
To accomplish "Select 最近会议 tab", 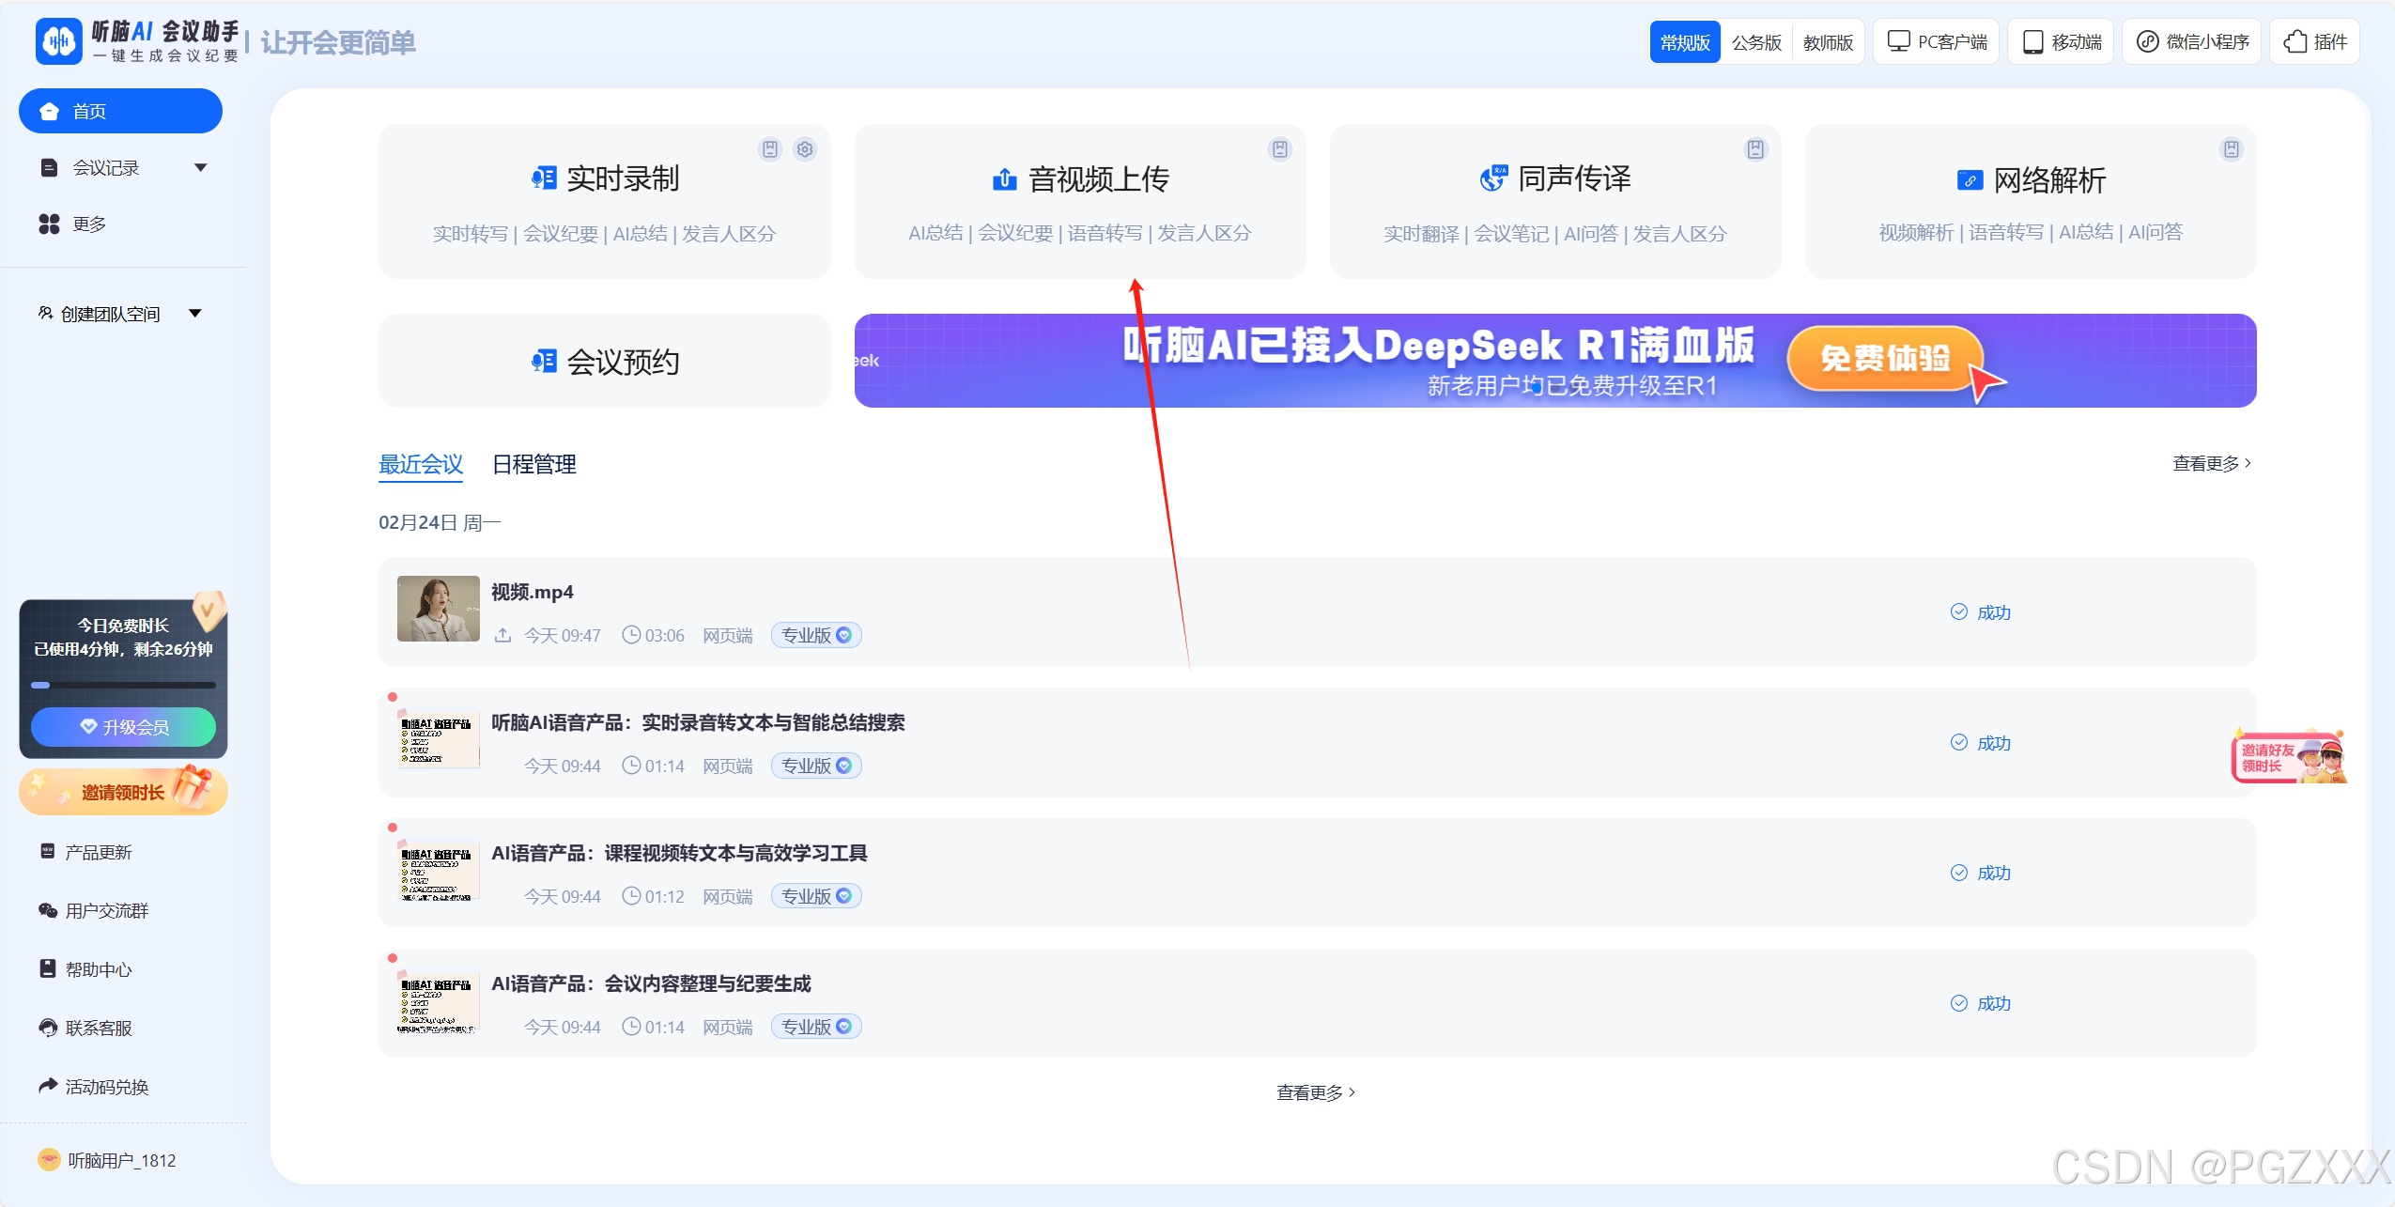I will [420, 464].
